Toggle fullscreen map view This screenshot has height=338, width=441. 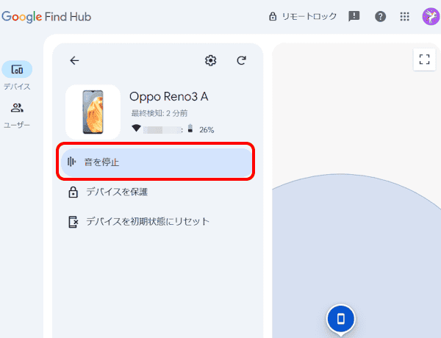(x=424, y=60)
